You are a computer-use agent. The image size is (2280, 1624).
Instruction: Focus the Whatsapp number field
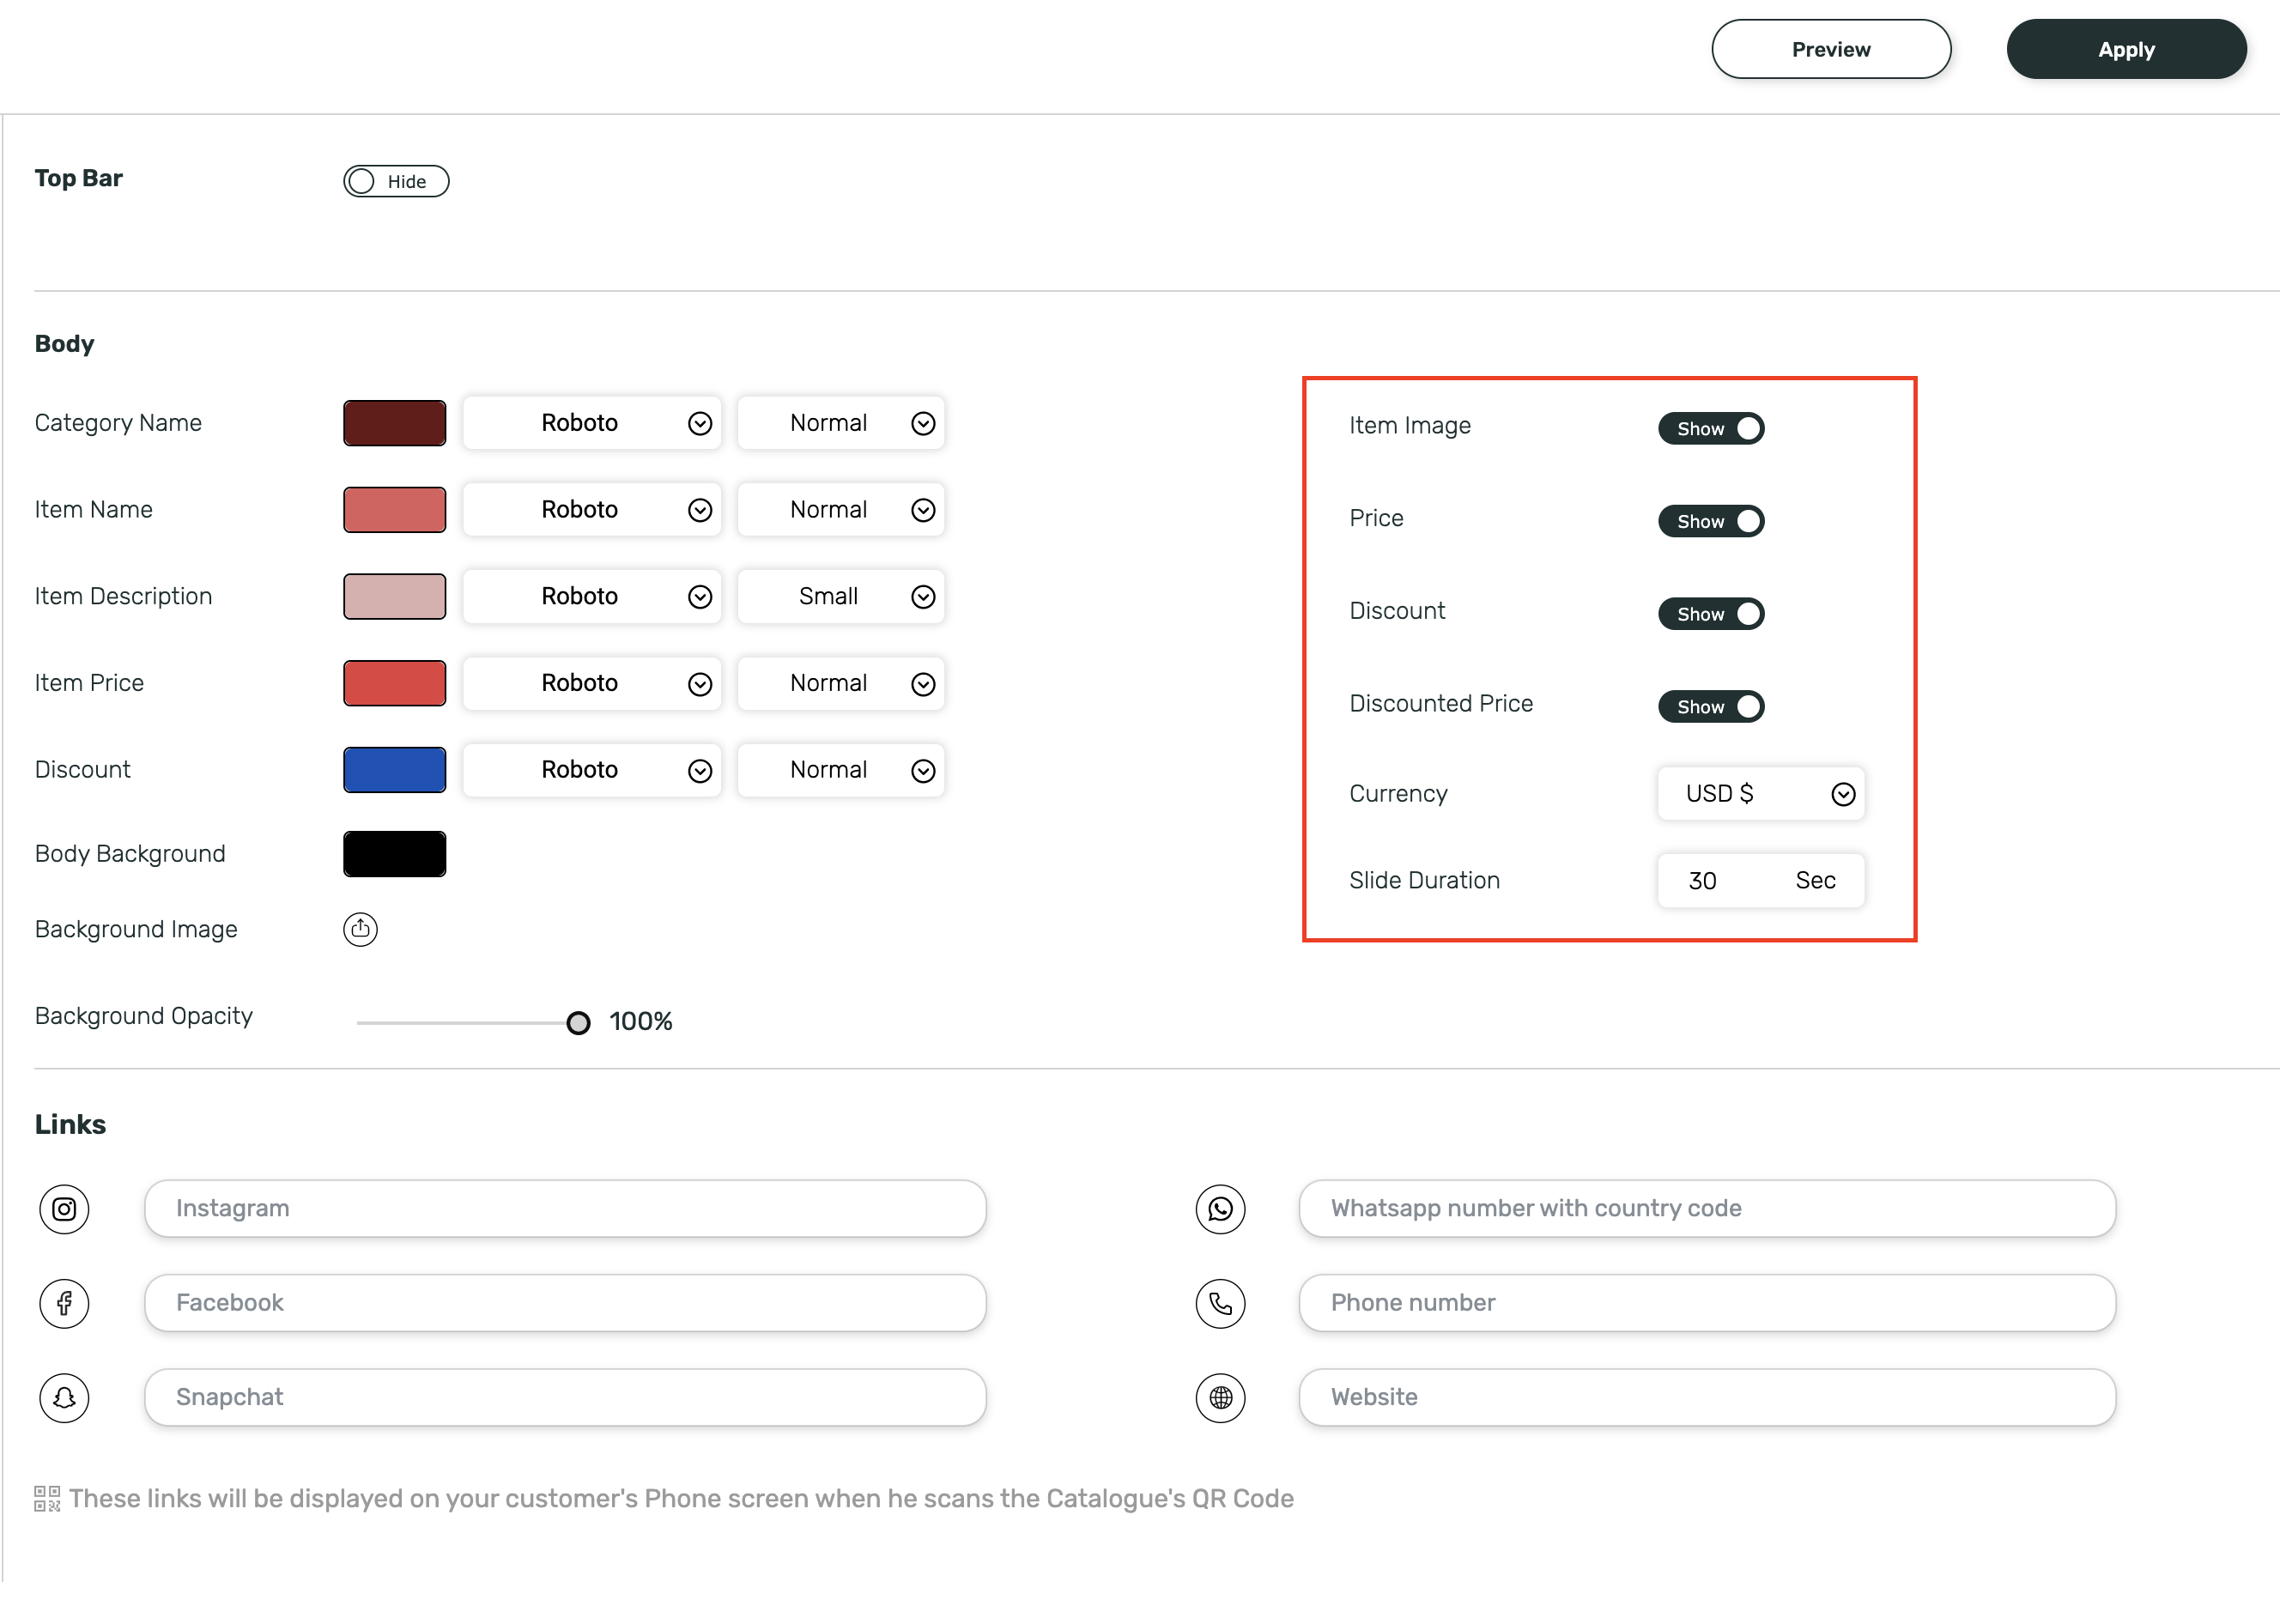tap(1707, 1209)
